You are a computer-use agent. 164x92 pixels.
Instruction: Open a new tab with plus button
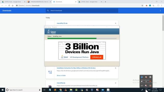coord(105,2)
